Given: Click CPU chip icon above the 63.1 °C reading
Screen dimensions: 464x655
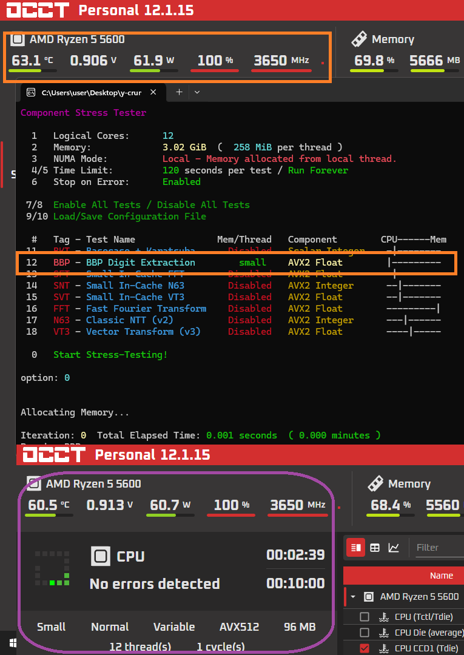Looking at the screenshot, I should [x=17, y=39].
